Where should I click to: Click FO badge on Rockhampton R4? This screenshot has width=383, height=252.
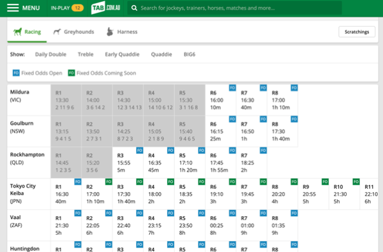170,150
